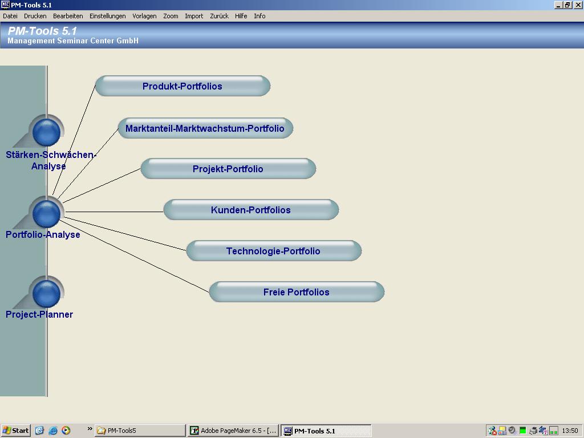Click the Portfolio-Analyse blue sphere icon
The width and height of the screenshot is (584, 438).
pos(46,213)
